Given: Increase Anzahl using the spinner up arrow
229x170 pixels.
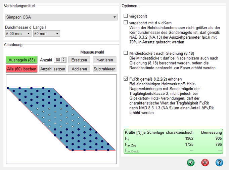Looking at the screenshot, I should (64, 58).
